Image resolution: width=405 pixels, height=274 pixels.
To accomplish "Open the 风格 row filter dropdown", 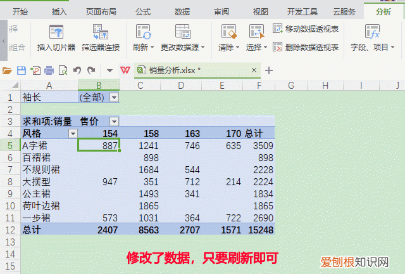I will [x=73, y=134].
